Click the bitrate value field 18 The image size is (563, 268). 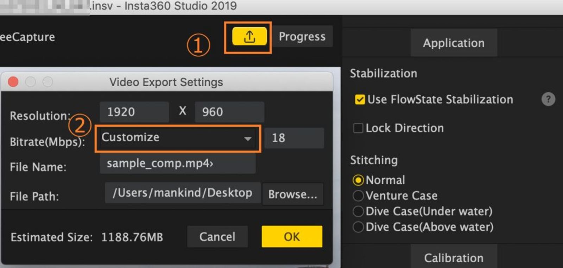(x=294, y=138)
